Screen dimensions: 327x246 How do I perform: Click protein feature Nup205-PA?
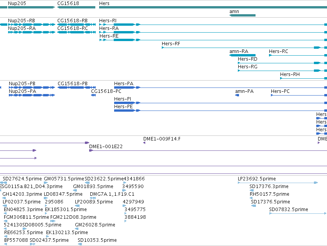[x=23, y=91]
